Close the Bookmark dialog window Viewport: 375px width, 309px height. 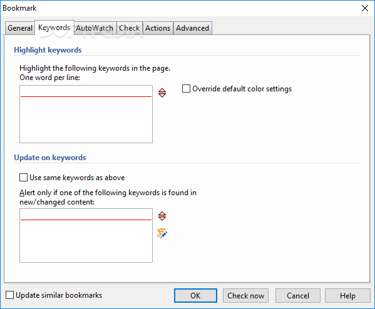coord(365,8)
